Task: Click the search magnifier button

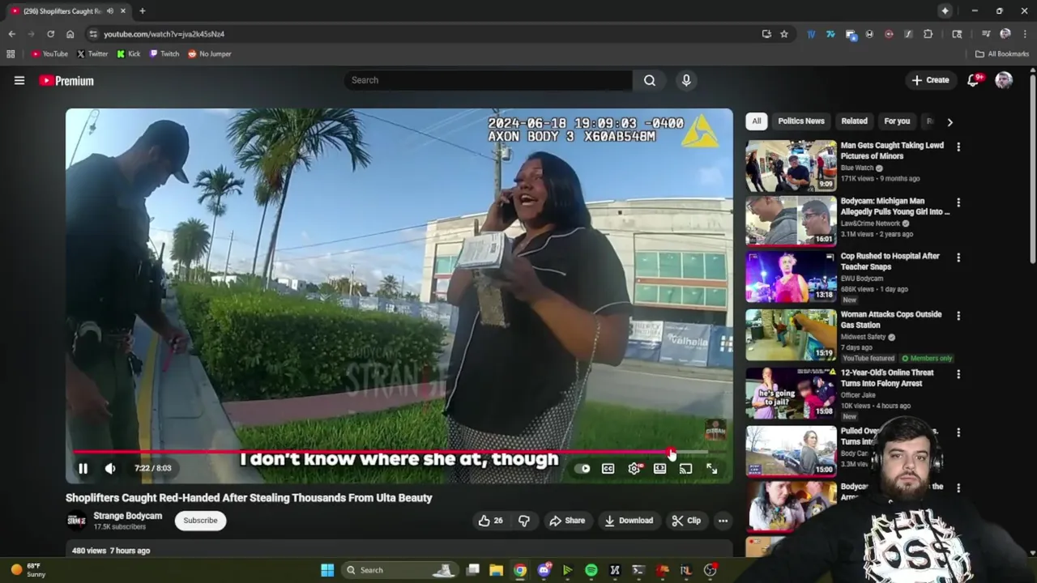Action: [650, 80]
